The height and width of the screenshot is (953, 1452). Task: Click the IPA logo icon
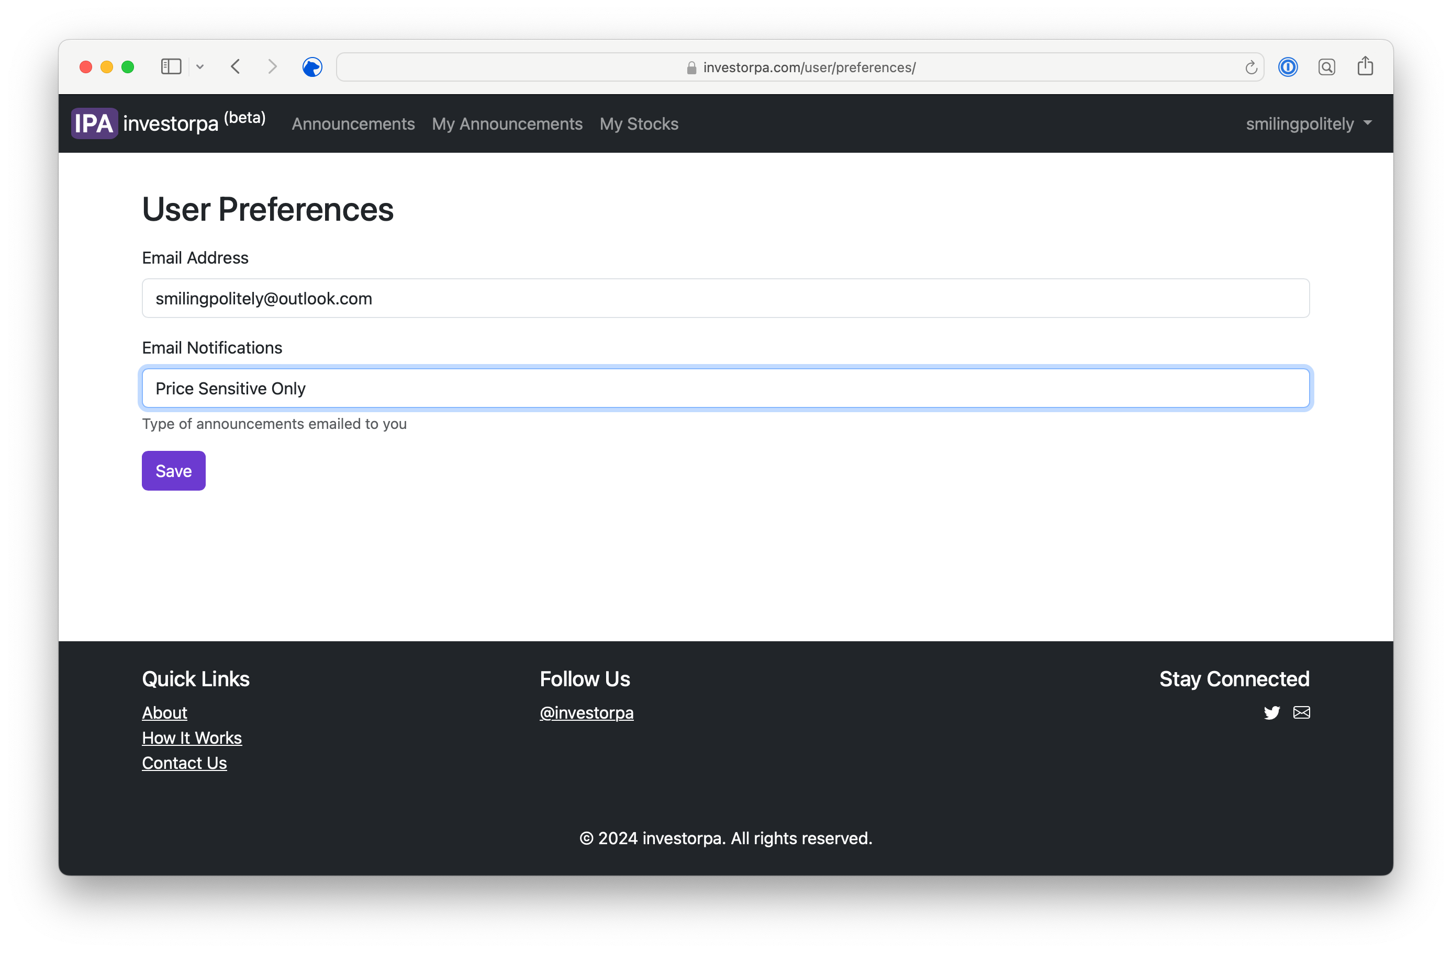click(94, 124)
